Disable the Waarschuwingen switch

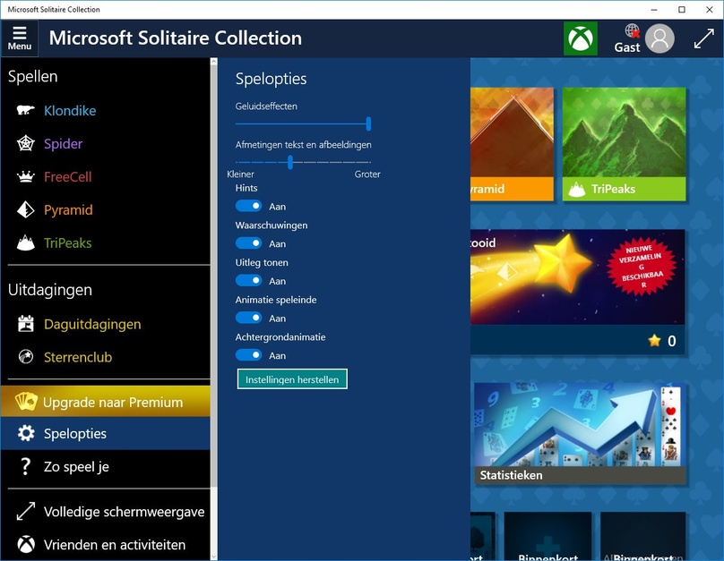tap(248, 243)
